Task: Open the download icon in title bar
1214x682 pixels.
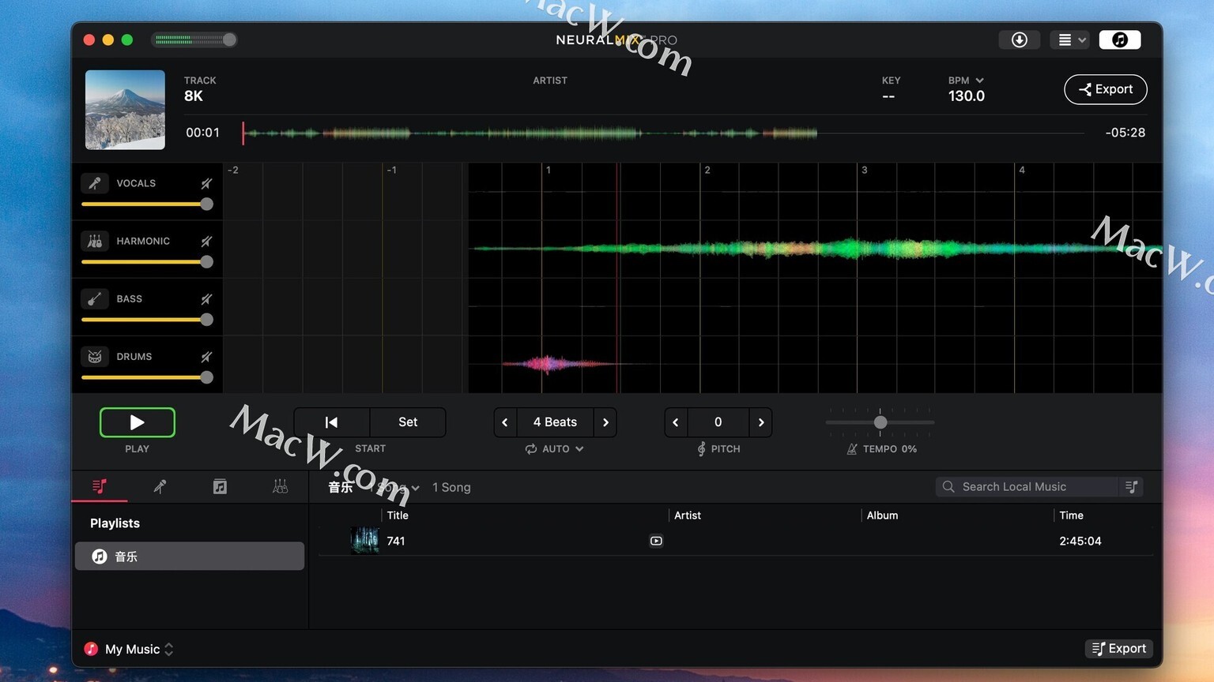Action: pos(1019,39)
